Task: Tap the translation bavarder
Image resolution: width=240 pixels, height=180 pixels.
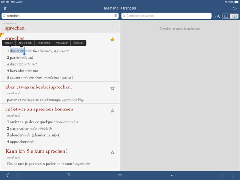Action: [17, 71]
